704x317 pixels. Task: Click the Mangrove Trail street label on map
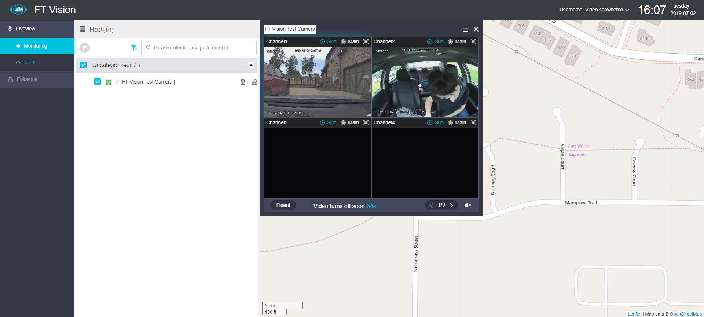(581, 203)
